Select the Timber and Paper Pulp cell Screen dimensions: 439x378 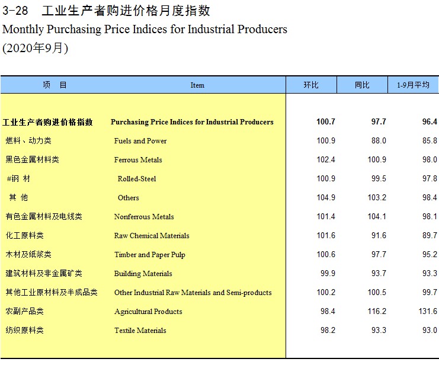[x=150, y=255]
